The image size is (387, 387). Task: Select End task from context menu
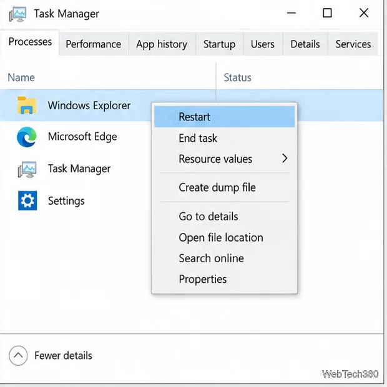(224, 138)
